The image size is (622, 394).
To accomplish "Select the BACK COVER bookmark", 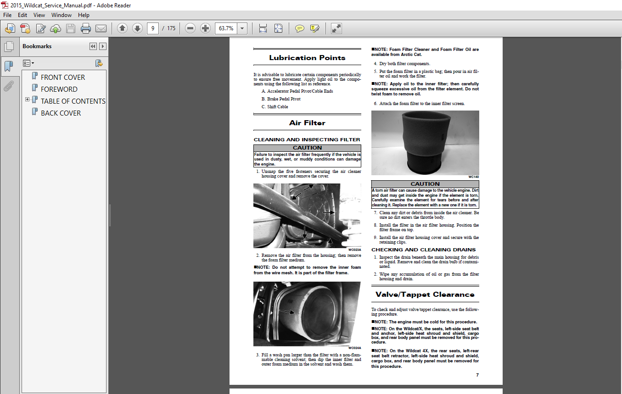I will (61, 113).
